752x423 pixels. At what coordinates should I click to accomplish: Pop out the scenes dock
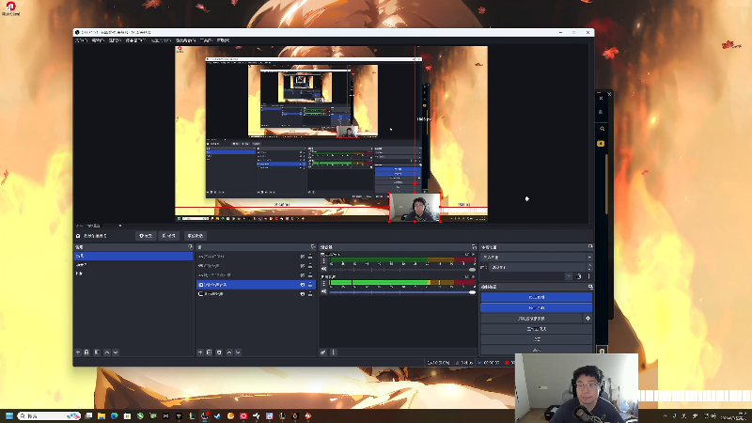coord(191,247)
